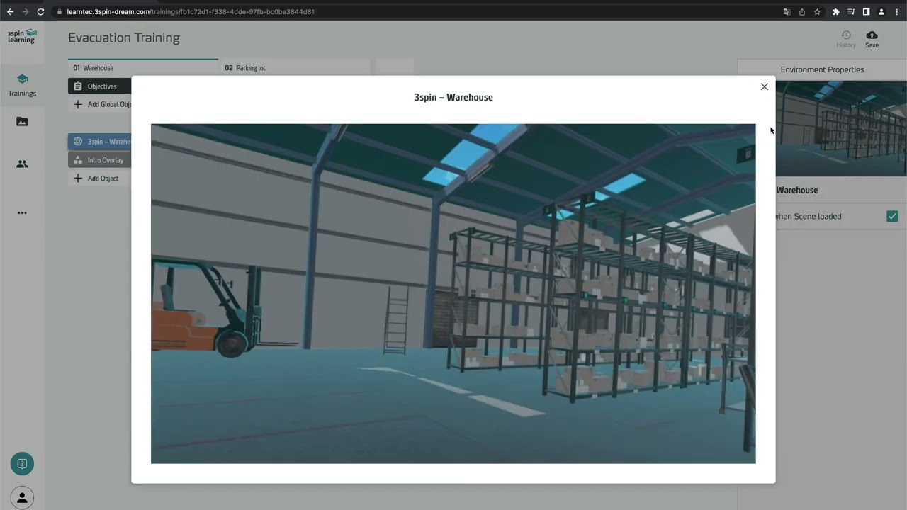
Task: Open the browser three-dot menu
Action: (896, 12)
